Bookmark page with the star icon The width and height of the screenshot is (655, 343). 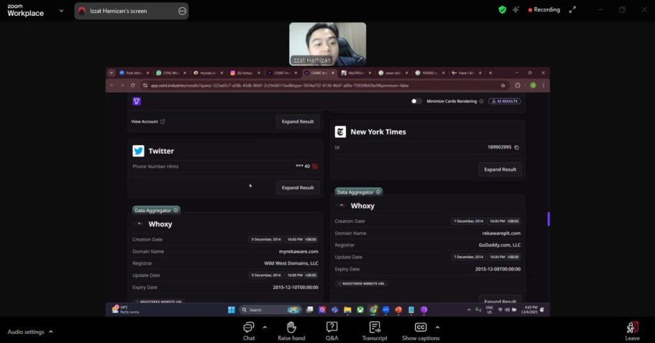503,85
